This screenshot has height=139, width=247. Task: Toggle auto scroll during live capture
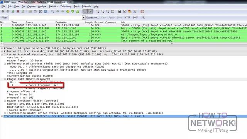coord(90,12)
